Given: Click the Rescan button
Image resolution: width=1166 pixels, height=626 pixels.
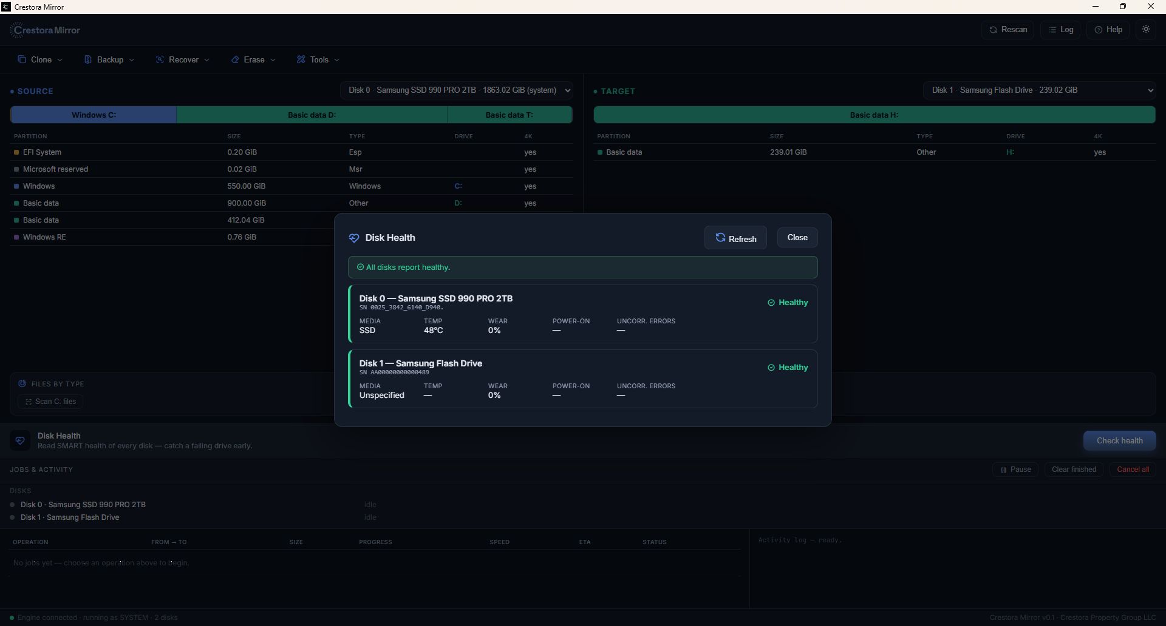Looking at the screenshot, I should tap(1007, 30).
